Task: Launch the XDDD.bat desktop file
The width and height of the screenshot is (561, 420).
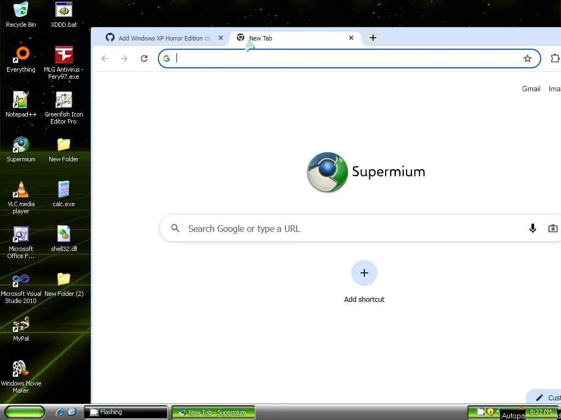Action: point(64,14)
